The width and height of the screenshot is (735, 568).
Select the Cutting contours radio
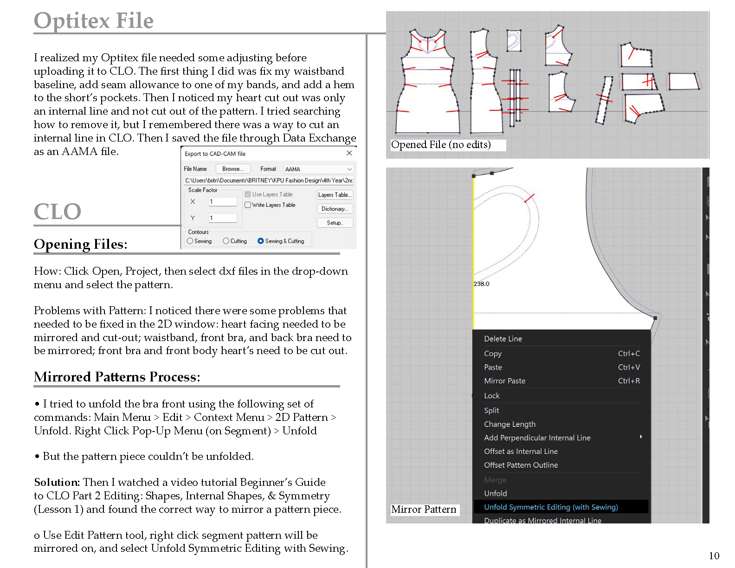point(226,241)
